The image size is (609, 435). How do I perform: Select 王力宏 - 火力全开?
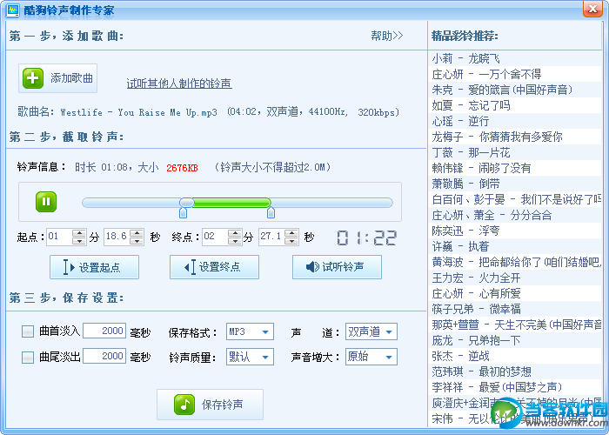coord(515,278)
